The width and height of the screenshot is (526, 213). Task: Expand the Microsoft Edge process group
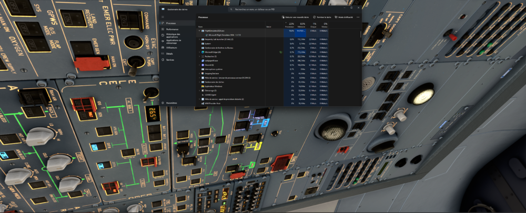click(x=199, y=52)
